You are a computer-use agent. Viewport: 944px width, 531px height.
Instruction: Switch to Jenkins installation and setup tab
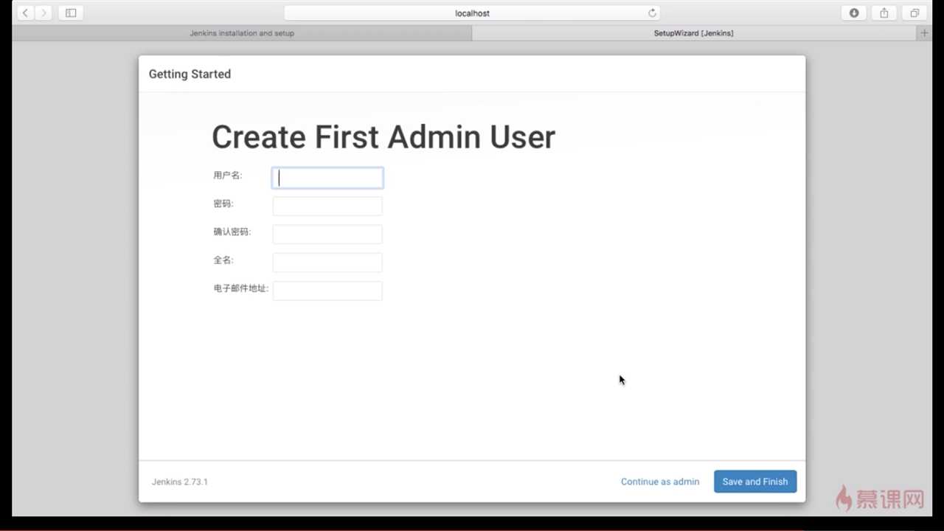click(x=242, y=33)
